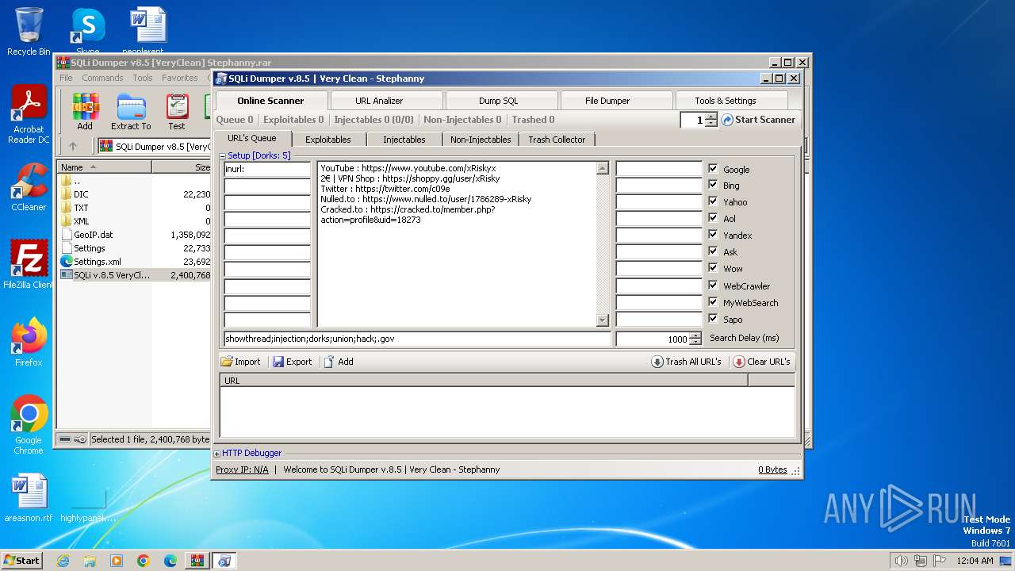The height and width of the screenshot is (571, 1015).
Task: Sort WinRAR list by Name column
Action: pos(105,167)
